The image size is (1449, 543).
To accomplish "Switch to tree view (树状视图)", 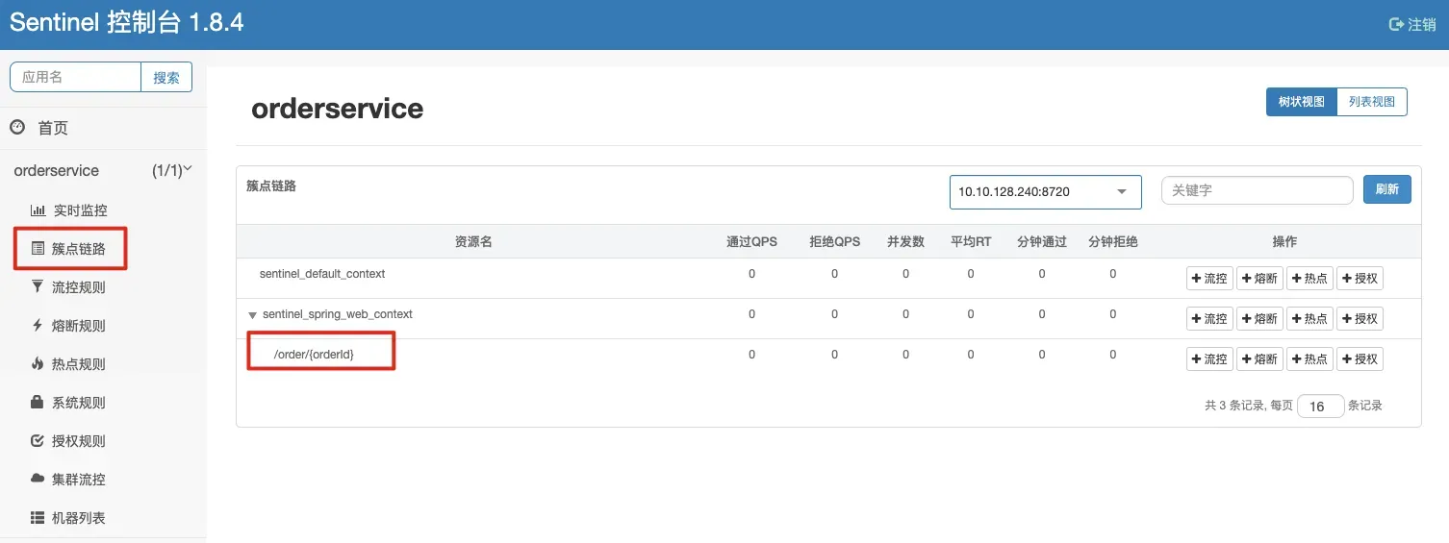I will tap(1301, 102).
